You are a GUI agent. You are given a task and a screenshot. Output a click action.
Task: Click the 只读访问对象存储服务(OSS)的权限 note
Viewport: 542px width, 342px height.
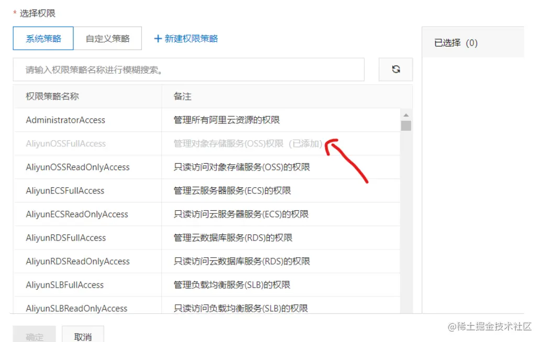pos(241,167)
